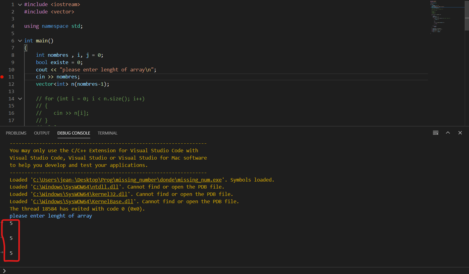Screen dimensions: 469x274
Task: Open the KernelBase.dll path link
Action: [83, 201]
